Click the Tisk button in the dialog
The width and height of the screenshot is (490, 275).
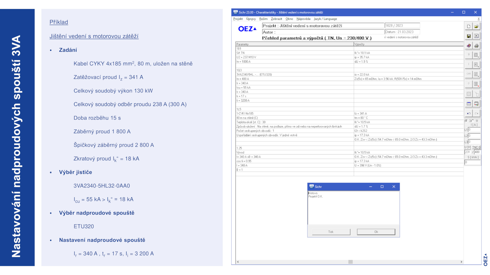[331, 232]
